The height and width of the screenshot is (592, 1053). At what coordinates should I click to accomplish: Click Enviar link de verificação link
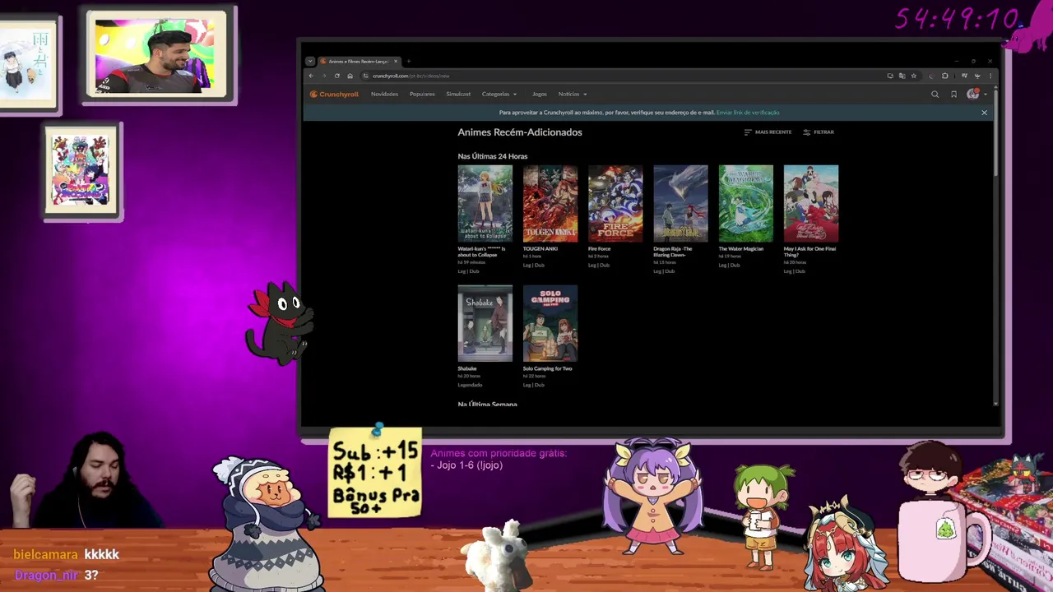click(748, 113)
